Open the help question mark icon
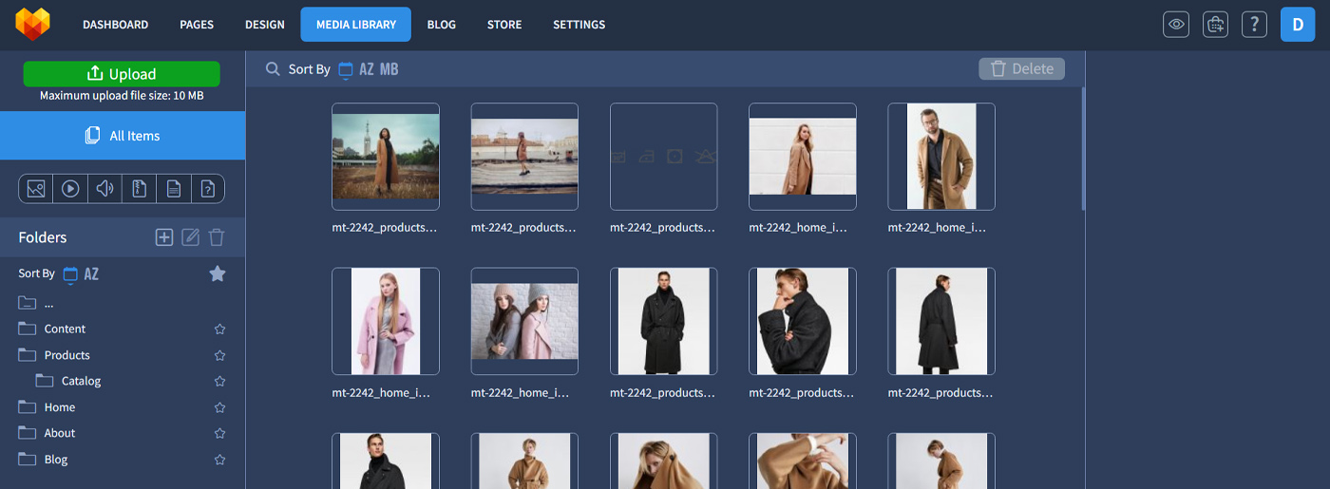Image resolution: width=1330 pixels, height=489 pixels. click(x=1254, y=25)
